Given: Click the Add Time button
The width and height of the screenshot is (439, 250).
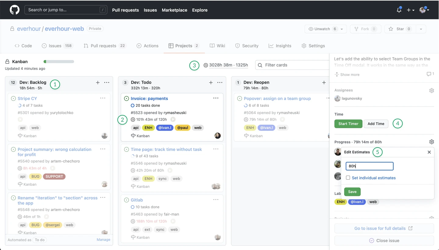Looking at the screenshot, I should (x=376, y=124).
